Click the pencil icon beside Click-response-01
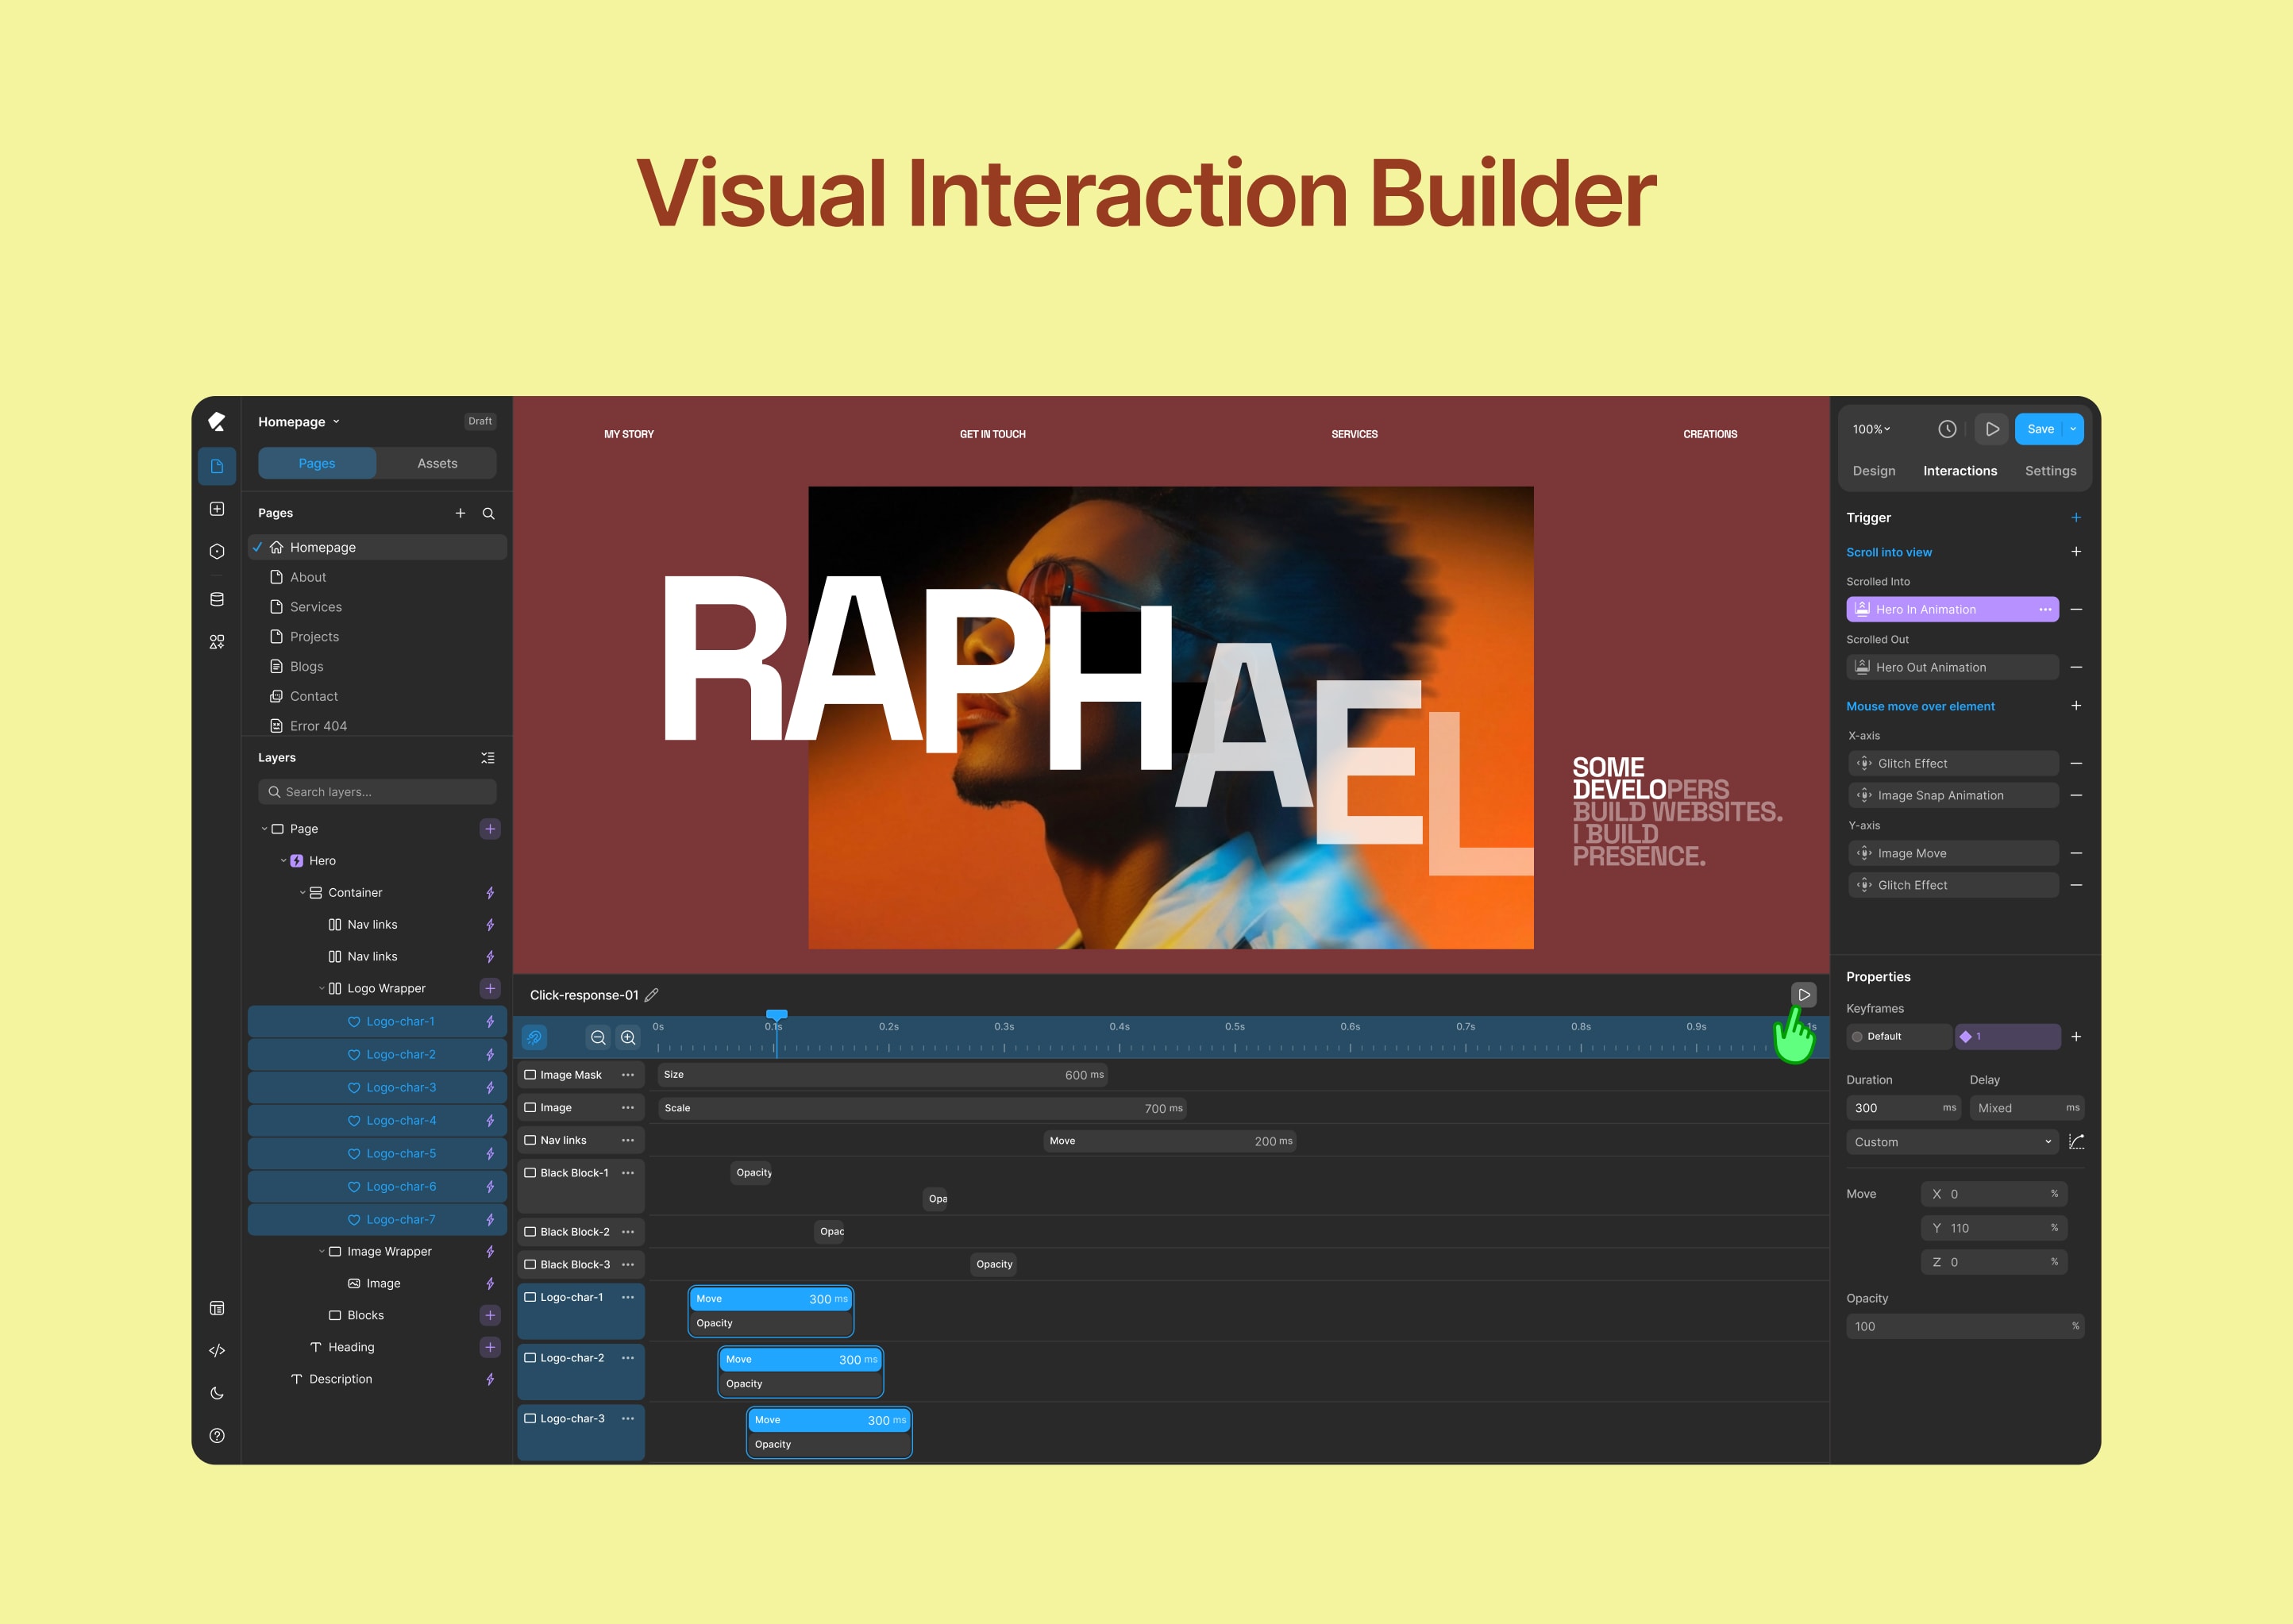The height and width of the screenshot is (1624, 2293). point(652,995)
